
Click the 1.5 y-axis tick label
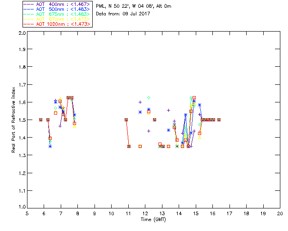click(x=22, y=120)
